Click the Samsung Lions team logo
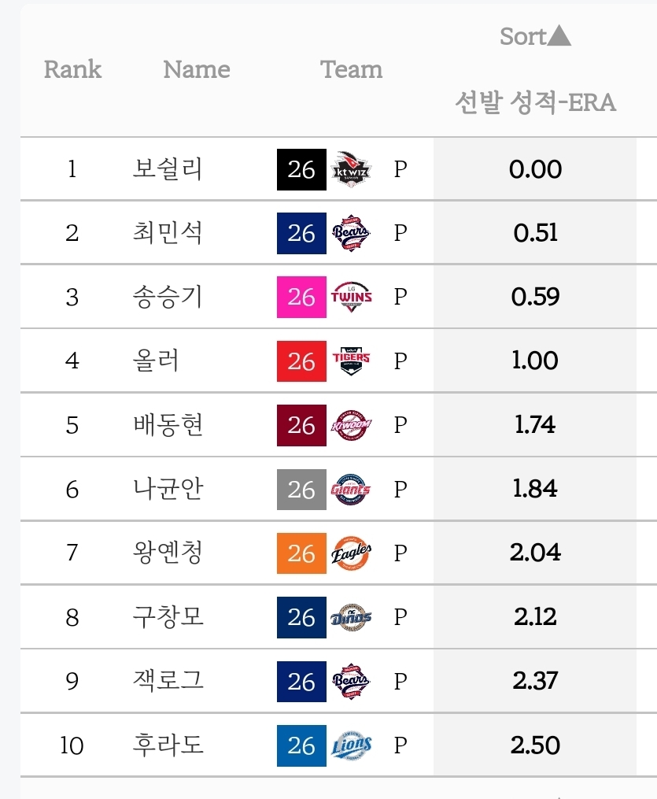Screen dimensions: 657x799 coord(352,745)
